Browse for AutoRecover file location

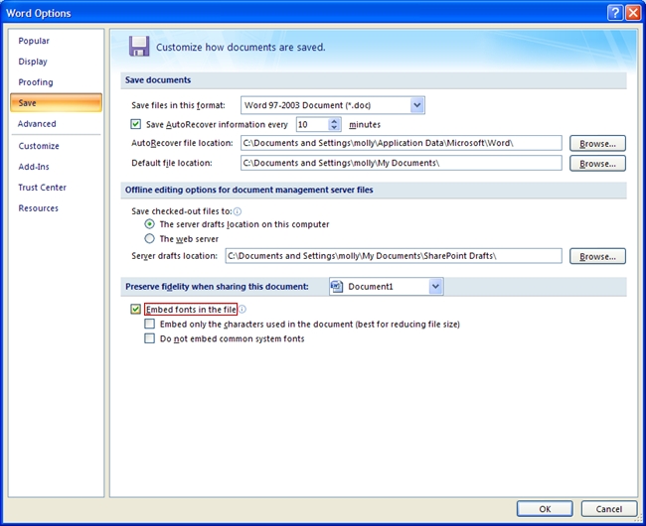tap(597, 143)
